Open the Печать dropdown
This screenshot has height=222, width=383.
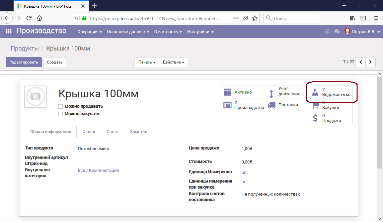coord(147,62)
